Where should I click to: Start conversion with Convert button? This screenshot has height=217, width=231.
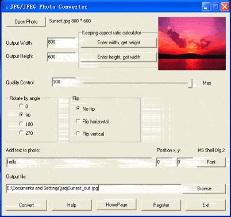[26, 205]
